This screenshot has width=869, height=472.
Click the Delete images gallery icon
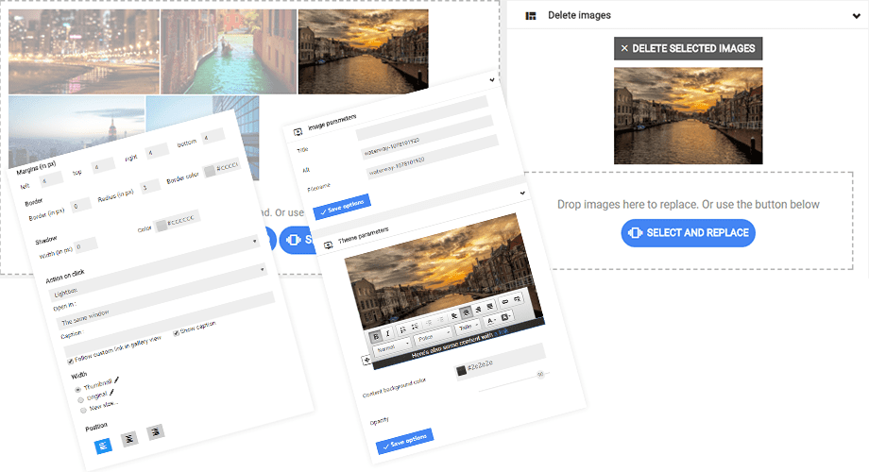(x=531, y=16)
